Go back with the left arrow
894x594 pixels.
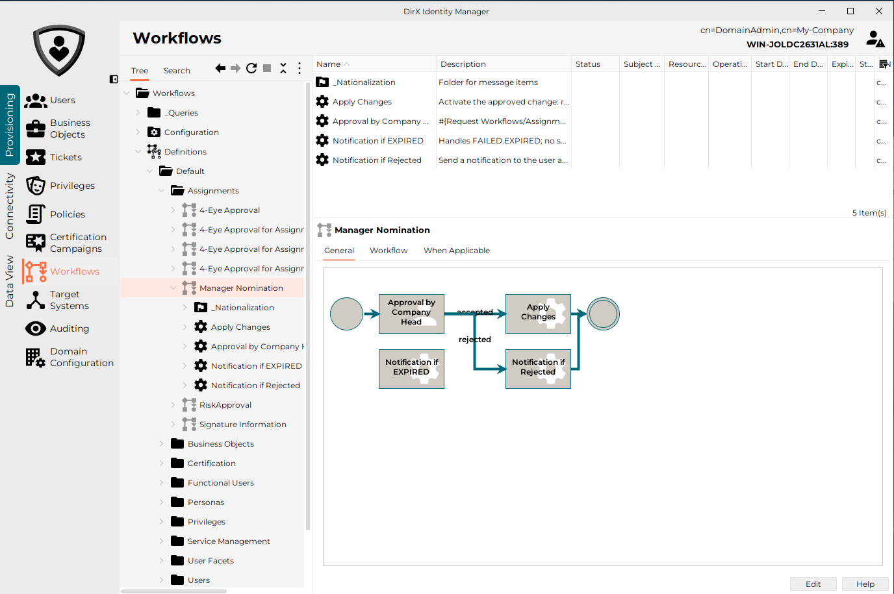tap(220, 68)
